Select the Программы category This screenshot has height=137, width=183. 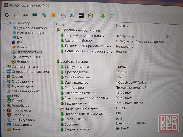[x=19, y=110]
